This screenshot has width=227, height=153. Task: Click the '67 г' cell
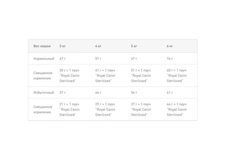pyautogui.click(x=134, y=59)
